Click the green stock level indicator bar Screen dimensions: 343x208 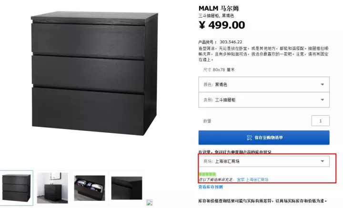click(x=207, y=174)
